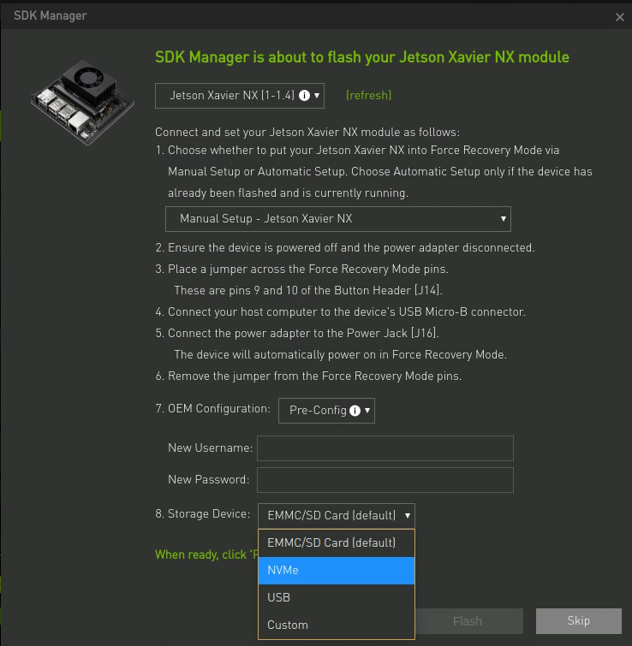Choose USB as storage device

click(x=337, y=597)
